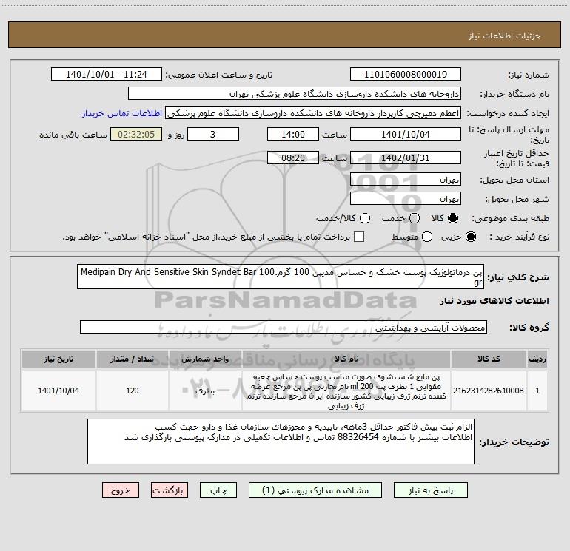Click the quantity cell showing 120
570x551 pixels.
[x=133, y=391]
